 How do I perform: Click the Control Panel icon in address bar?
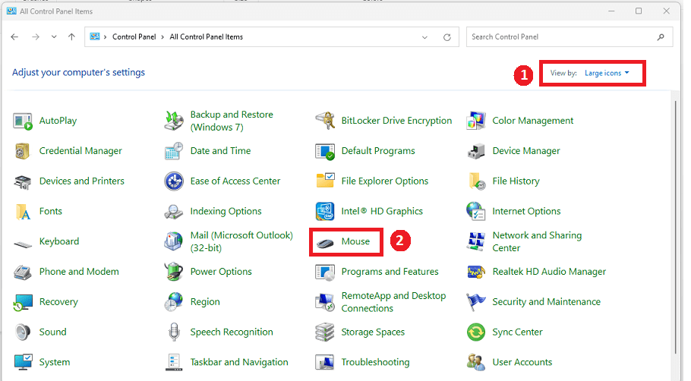pyautogui.click(x=95, y=37)
